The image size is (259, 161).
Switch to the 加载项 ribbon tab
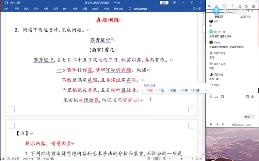coord(96,9)
